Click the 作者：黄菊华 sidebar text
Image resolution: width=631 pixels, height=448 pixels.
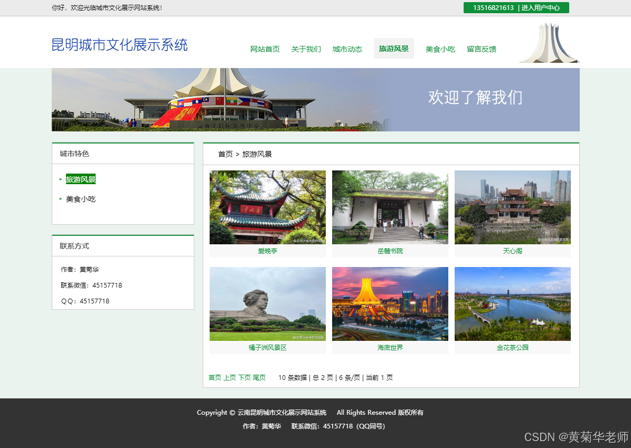[80, 270]
